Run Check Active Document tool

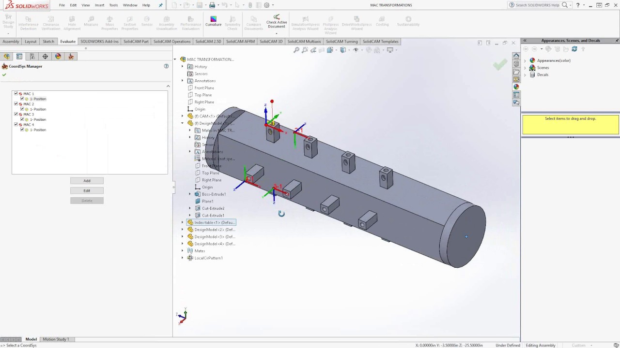click(x=277, y=21)
